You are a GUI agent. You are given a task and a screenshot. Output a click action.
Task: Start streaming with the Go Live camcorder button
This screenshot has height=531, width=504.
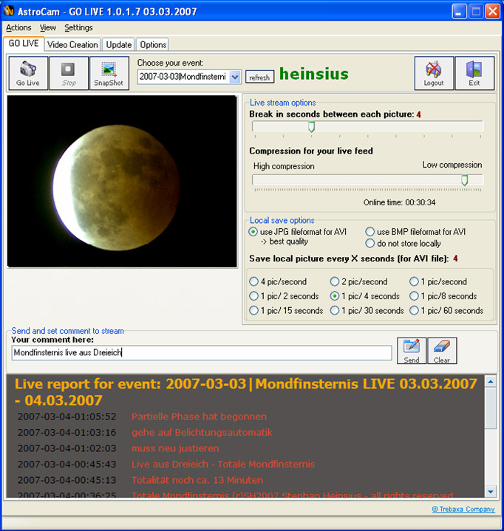pos(28,73)
